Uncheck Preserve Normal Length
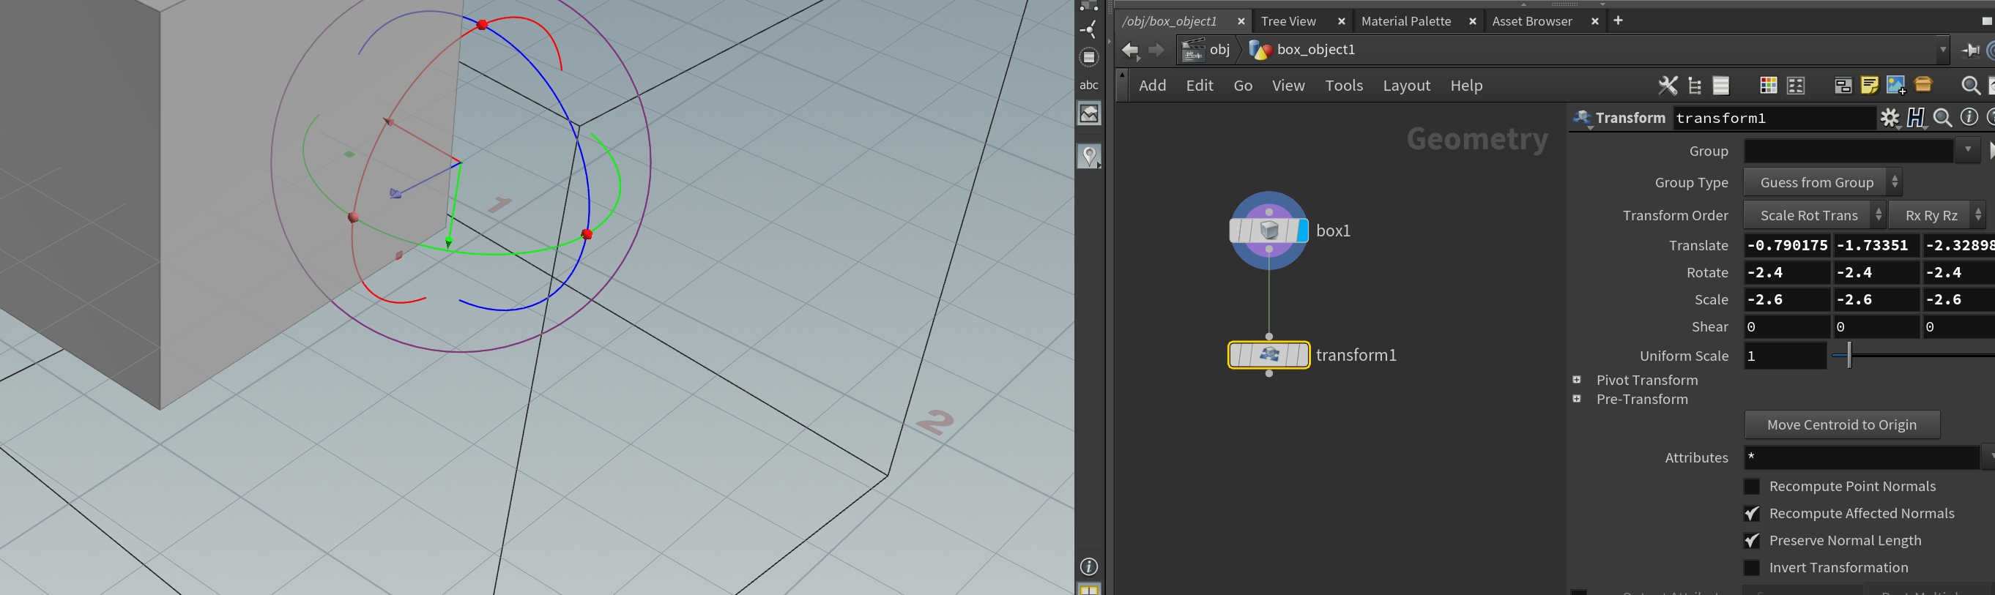Screen dimensions: 1995x595 point(1752,540)
